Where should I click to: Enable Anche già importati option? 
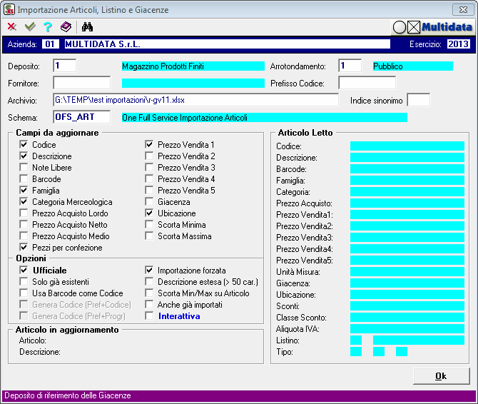[149, 305]
